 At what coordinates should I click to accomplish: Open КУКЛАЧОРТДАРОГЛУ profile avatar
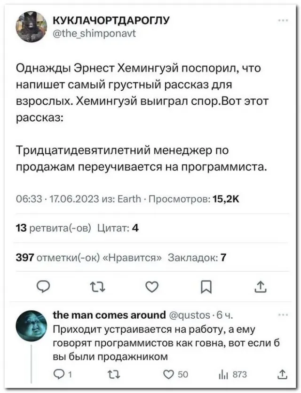point(32,27)
